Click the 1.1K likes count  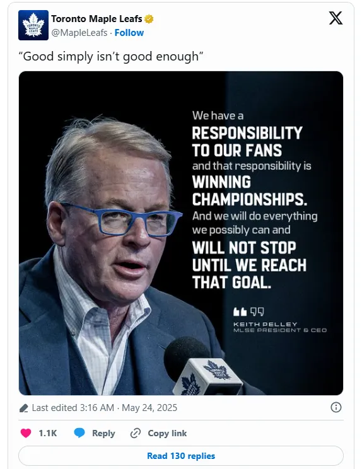[48, 433]
